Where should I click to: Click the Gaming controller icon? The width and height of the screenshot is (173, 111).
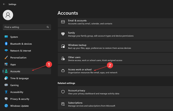pyautogui.click(x=6, y=85)
